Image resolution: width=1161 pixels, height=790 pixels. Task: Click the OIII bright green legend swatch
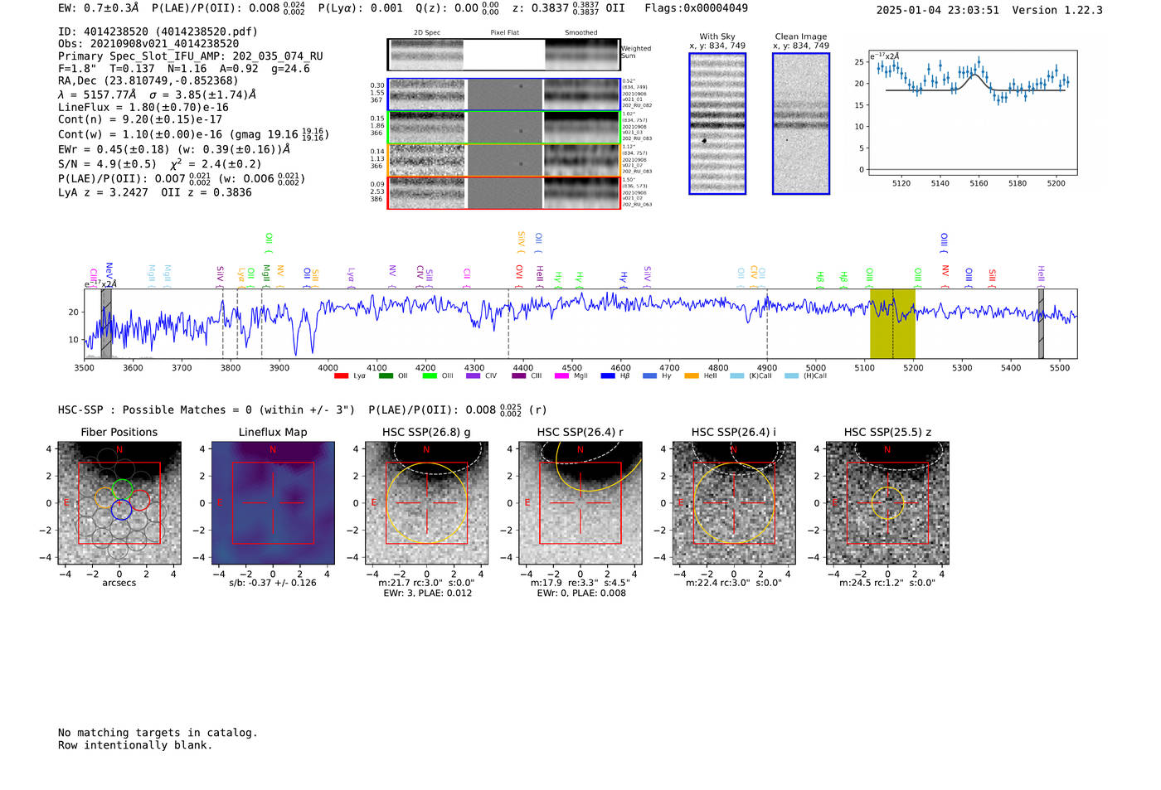pyautogui.click(x=429, y=376)
